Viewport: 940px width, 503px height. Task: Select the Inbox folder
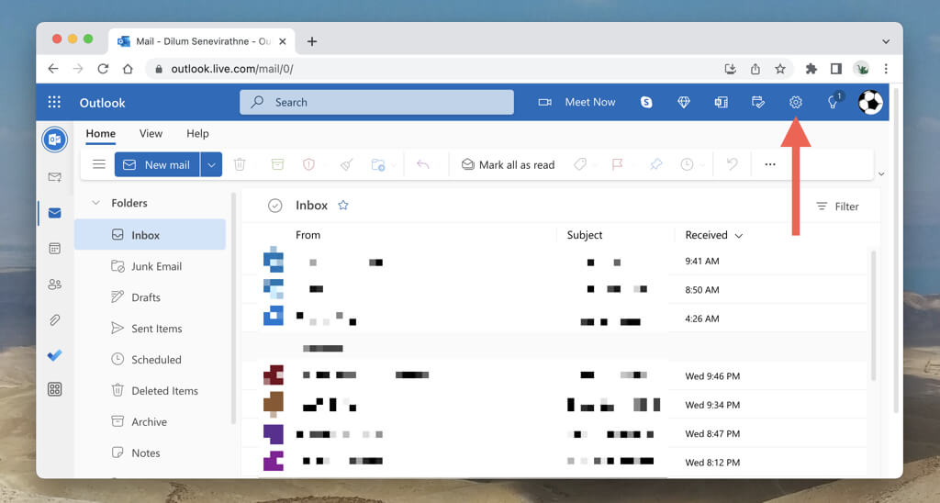click(x=150, y=235)
